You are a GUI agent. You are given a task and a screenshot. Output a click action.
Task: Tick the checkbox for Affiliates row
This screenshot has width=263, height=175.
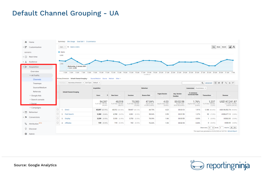pos(58,123)
